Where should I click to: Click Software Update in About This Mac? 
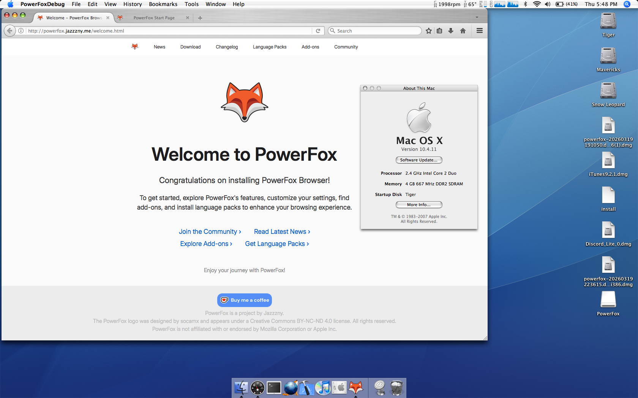419,160
